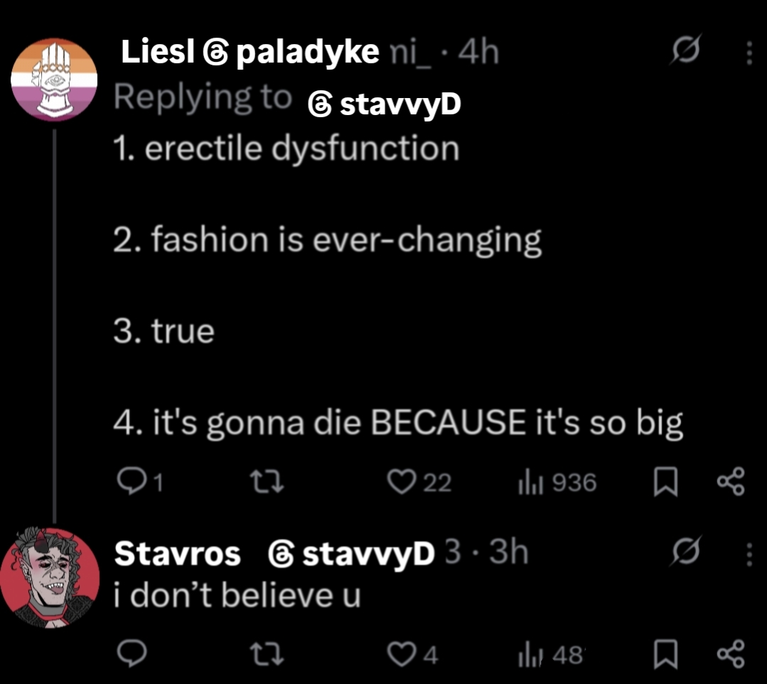
Task: Retweet Liesl's post
Action: point(270,483)
